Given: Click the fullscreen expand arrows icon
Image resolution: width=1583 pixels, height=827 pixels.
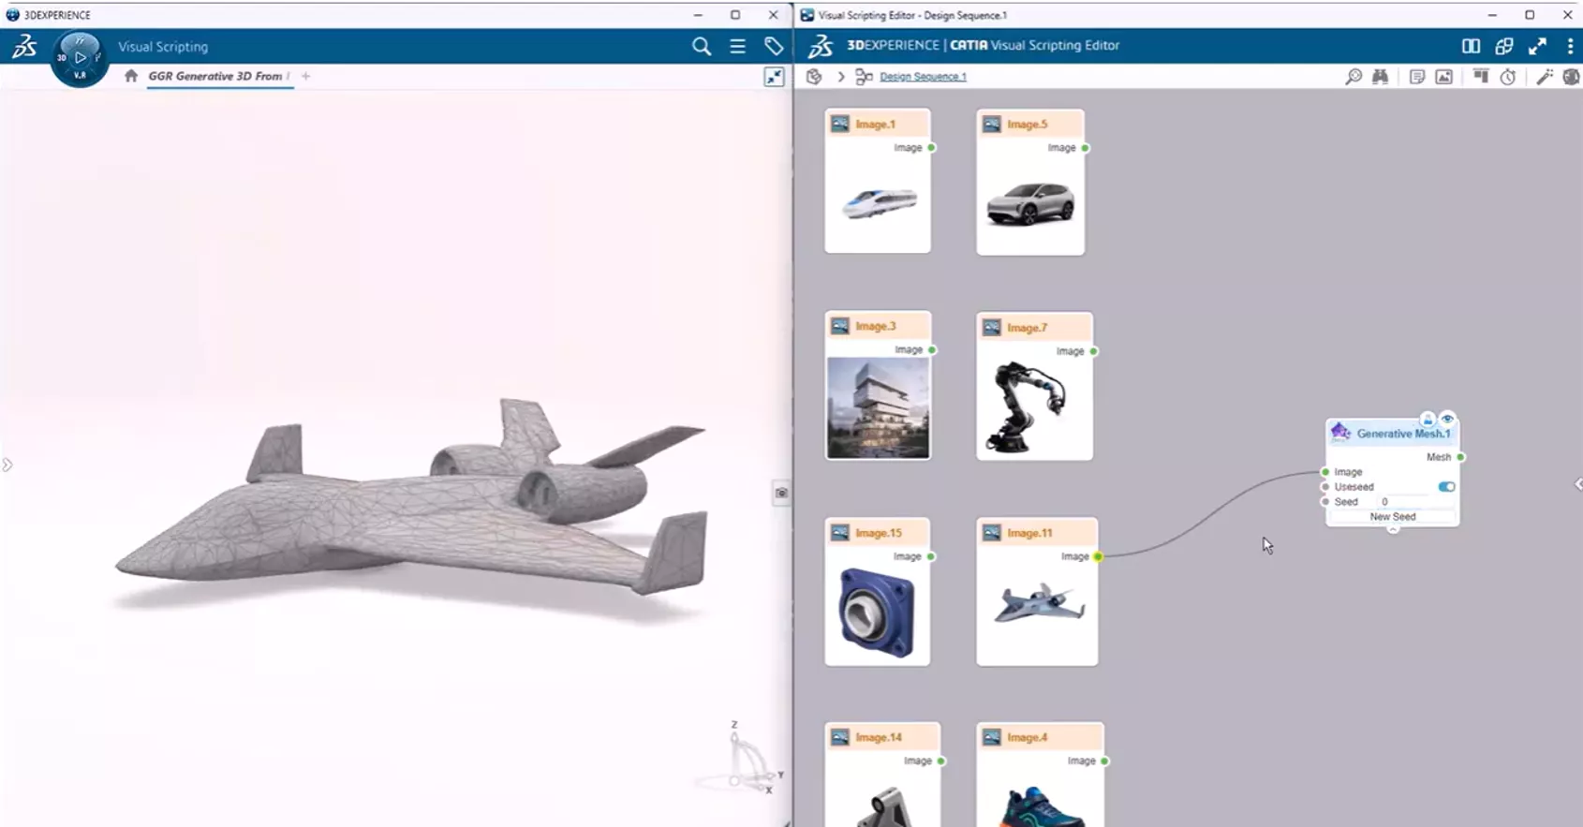Looking at the screenshot, I should (1537, 46).
